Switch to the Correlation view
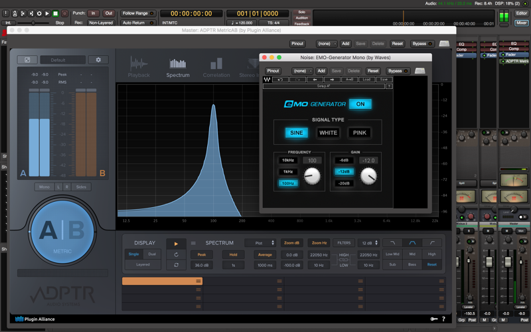Viewport: 531px width, 332px height. (x=216, y=68)
